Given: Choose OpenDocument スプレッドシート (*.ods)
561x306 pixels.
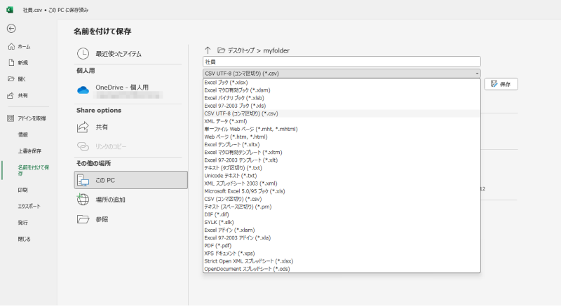Looking at the screenshot, I should point(342,269).
